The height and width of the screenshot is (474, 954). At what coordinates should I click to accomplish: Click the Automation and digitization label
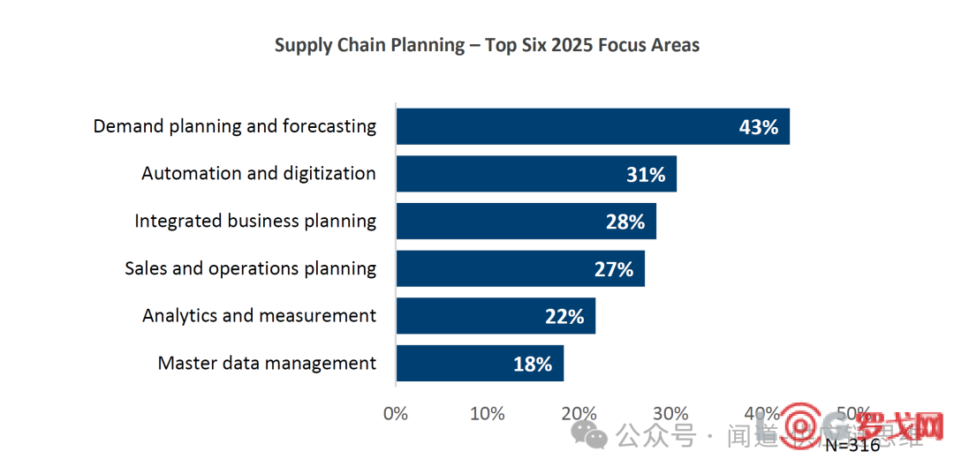point(259,174)
